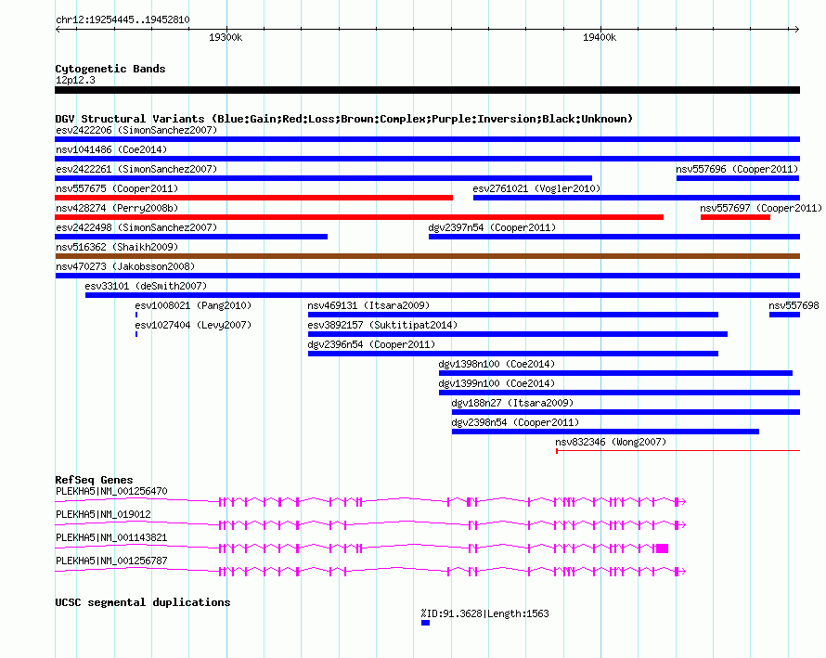This screenshot has width=826, height=658.
Task: Click the tiny esv1008021 blue variant tick
Action: tap(136, 315)
